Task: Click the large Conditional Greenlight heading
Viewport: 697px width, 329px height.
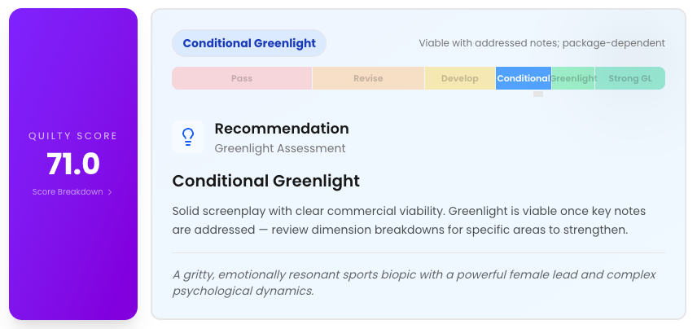Action: [x=265, y=181]
